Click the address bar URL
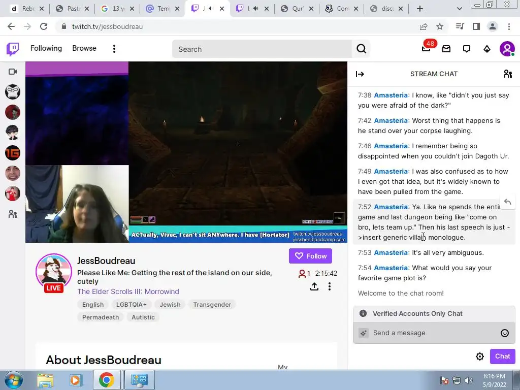Screen dimensions: 520x390 click(108, 26)
